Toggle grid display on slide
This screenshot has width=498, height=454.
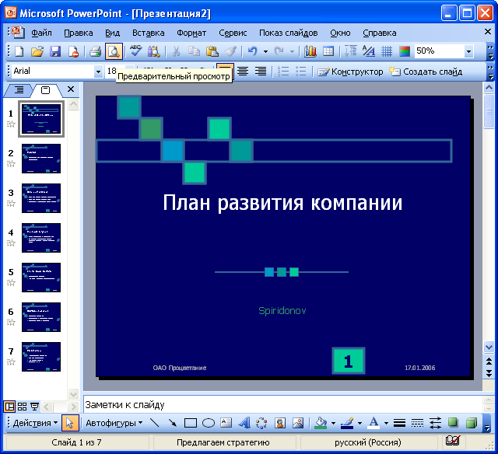click(387, 51)
